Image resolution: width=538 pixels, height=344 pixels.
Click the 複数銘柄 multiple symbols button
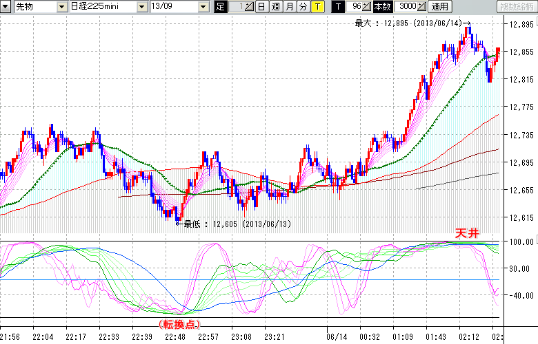click(512, 6)
